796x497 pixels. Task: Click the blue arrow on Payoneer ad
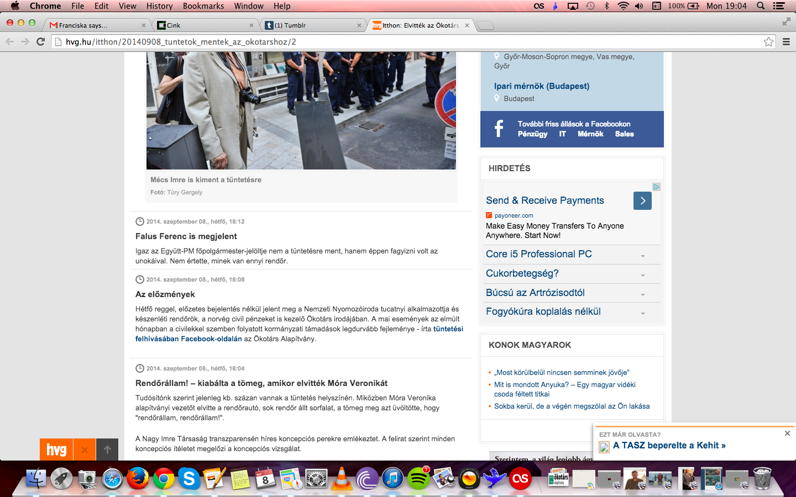pyautogui.click(x=642, y=200)
